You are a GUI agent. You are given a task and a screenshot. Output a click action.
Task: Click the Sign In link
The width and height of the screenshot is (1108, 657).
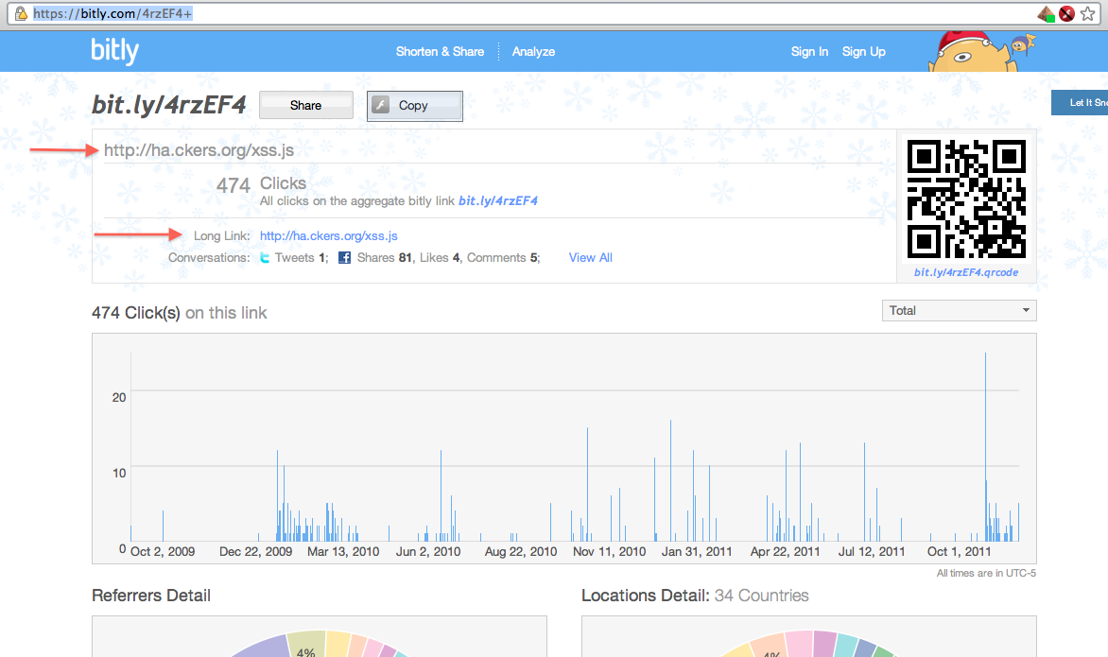[809, 52]
